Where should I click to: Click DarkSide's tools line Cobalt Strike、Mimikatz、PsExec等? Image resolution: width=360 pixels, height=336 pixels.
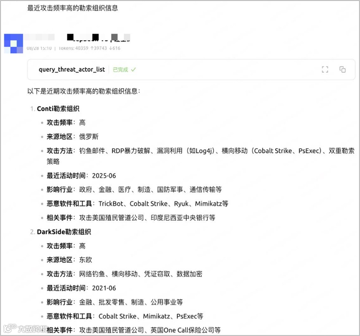125,316
